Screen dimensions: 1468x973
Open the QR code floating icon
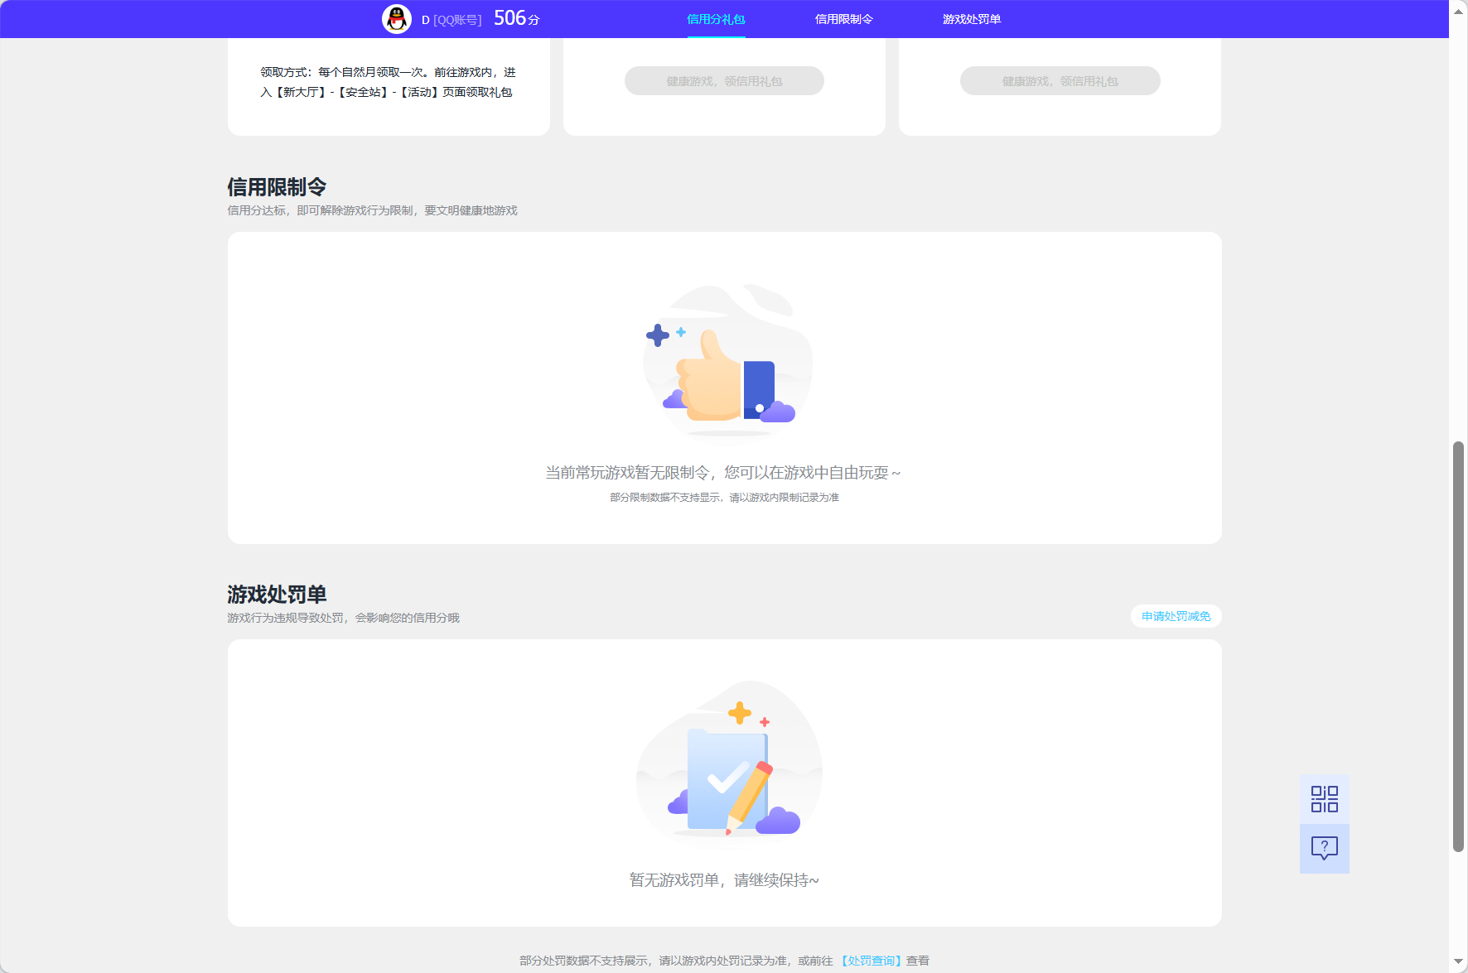(1324, 799)
